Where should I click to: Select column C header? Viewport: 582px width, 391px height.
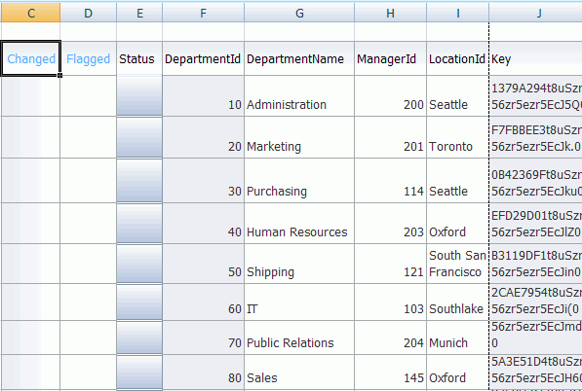point(31,13)
